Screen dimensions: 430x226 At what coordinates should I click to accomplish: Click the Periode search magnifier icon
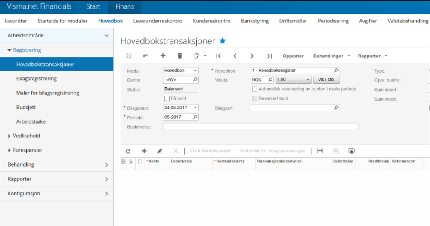click(x=195, y=117)
